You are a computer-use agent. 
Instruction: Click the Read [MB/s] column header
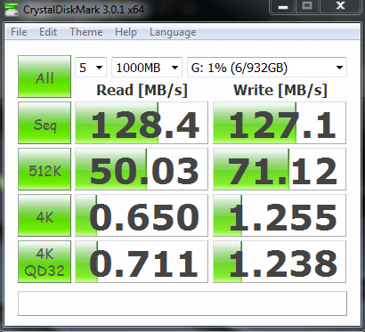[142, 90]
